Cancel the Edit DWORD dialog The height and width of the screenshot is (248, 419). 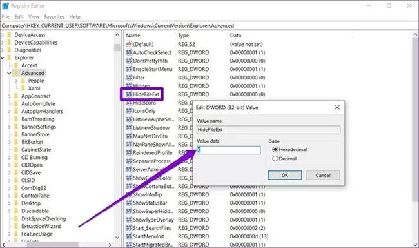pos(323,175)
